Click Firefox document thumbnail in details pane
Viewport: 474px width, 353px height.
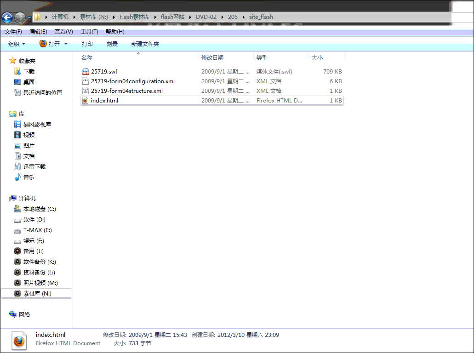pos(19,341)
